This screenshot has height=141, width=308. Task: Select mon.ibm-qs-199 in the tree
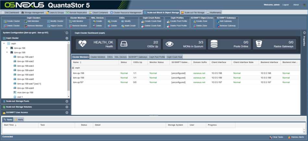[x=25, y=92]
